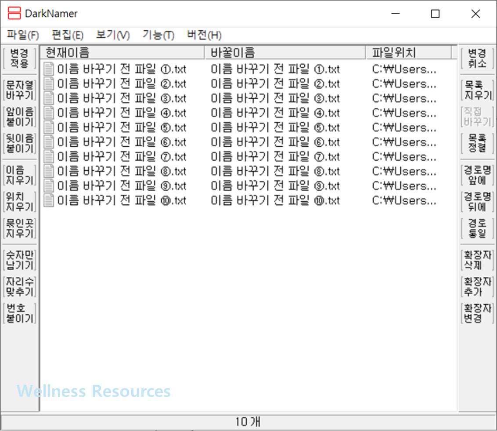Click the 숫자만 남기기 button

(20, 260)
